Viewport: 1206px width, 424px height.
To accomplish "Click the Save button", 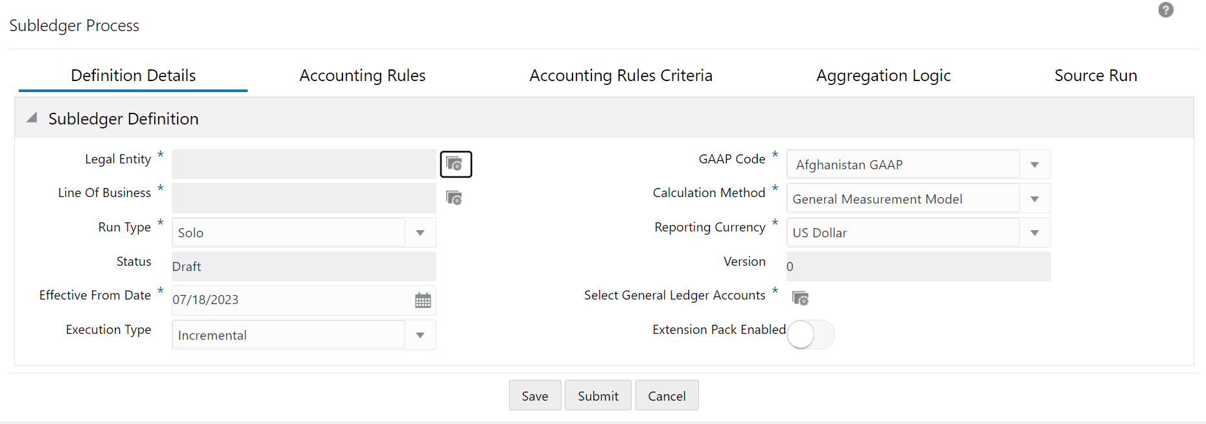I will [534, 395].
